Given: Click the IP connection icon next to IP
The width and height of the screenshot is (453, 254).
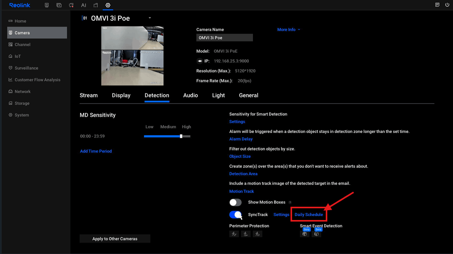Looking at the screenshot, I should click(x=200, y=61).
